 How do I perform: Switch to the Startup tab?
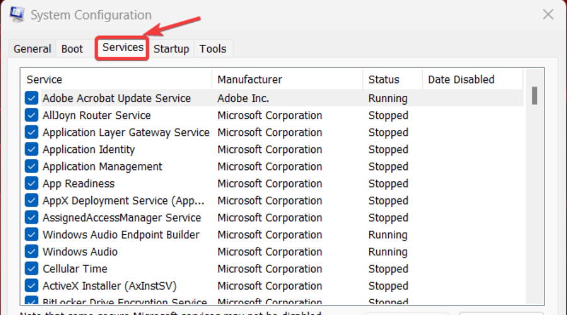[x=171, y=49]
